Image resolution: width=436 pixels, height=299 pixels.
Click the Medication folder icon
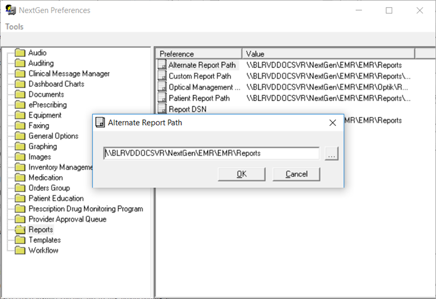pos(20,178)
